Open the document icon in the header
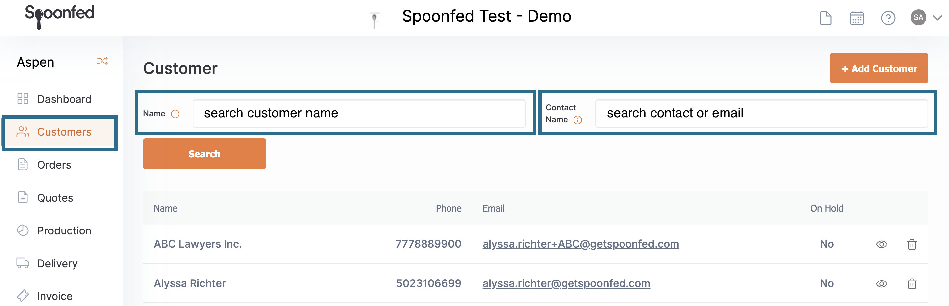Image resolution: width=949 pixels, height=306 pixels. pos(825,18)
